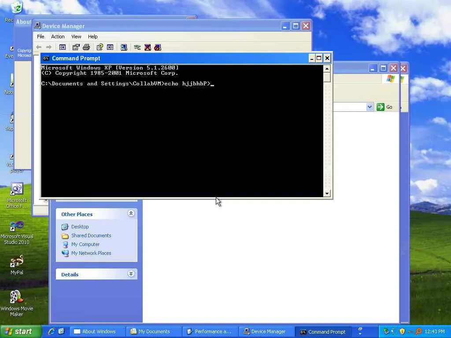Open the File menu in Device Manager
Viewport: 451px width, 338px height.
pos(41,37)
